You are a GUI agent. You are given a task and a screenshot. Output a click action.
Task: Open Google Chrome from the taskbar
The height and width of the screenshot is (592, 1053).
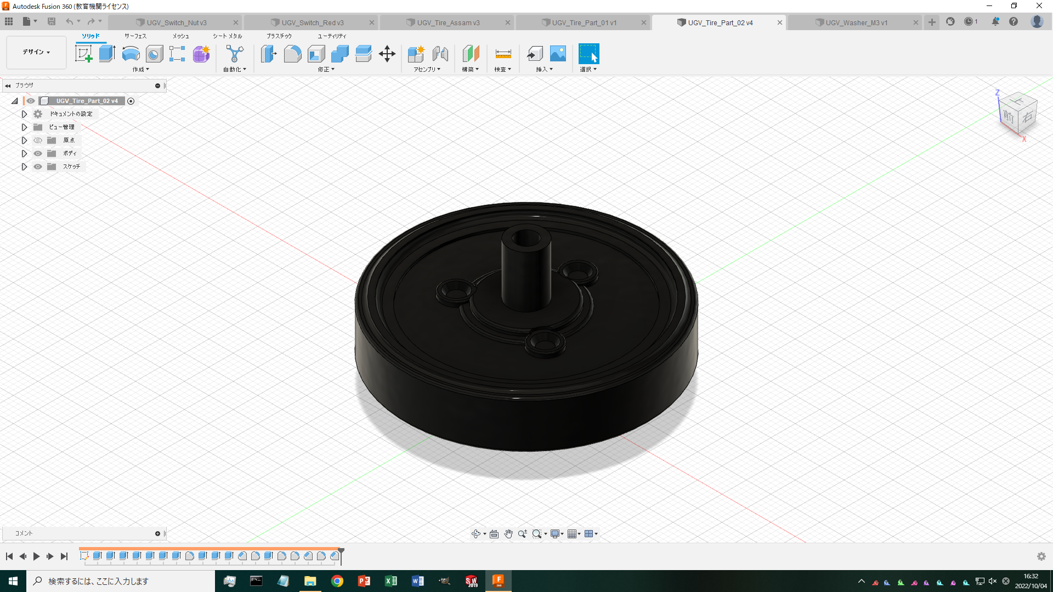tap(337, 580)
